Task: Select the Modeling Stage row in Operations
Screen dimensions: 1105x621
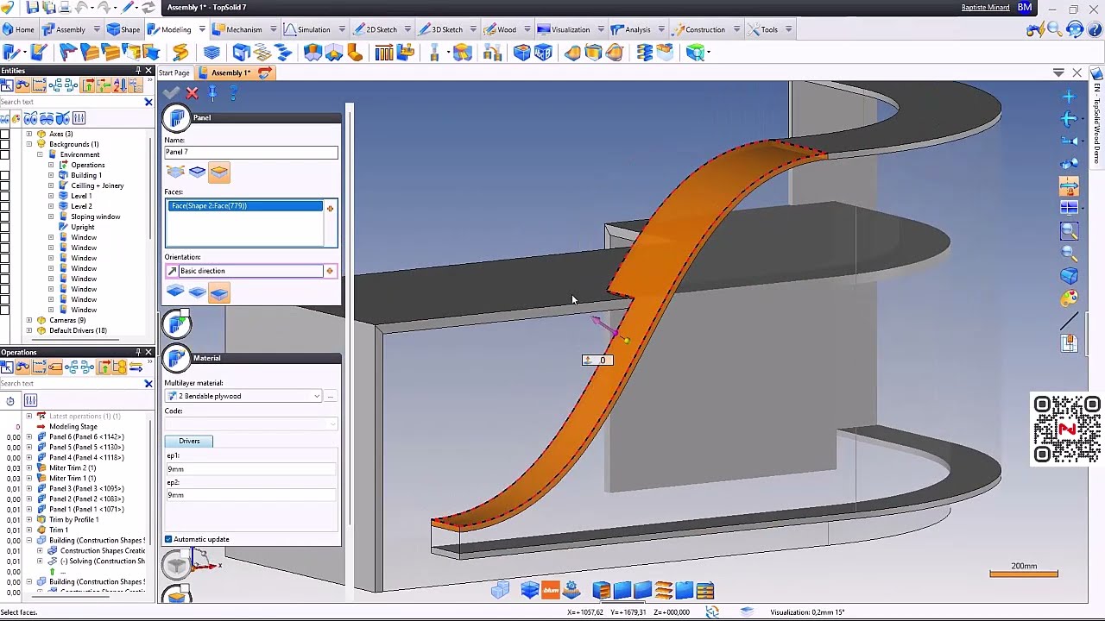Action: click(x=73, y=426)
